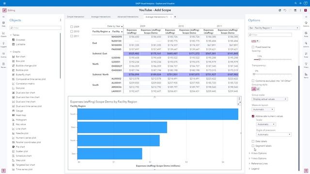
Task: Open the Rules pane icon in right rail
Action: 306,55
